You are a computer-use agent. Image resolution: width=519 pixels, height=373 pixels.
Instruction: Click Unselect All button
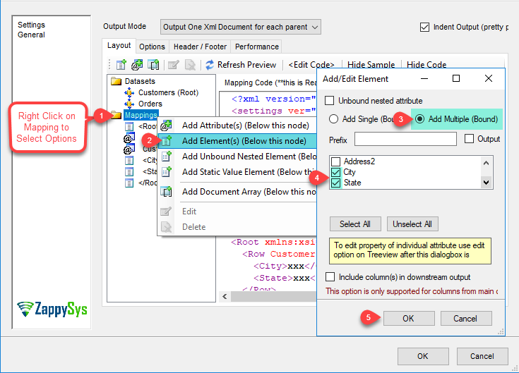[x=412, y=224]
